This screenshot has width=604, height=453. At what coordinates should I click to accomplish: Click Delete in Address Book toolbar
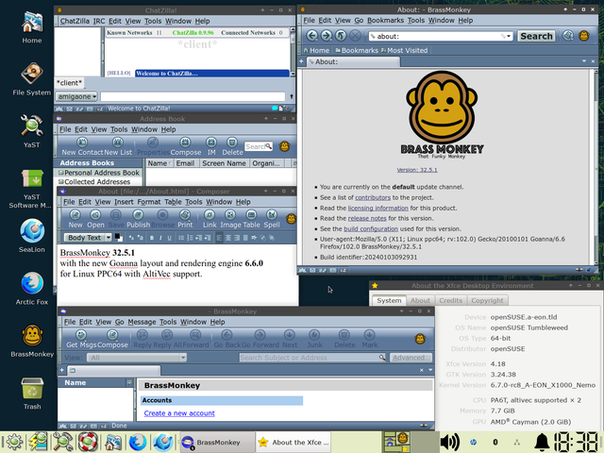click(232, 147)
